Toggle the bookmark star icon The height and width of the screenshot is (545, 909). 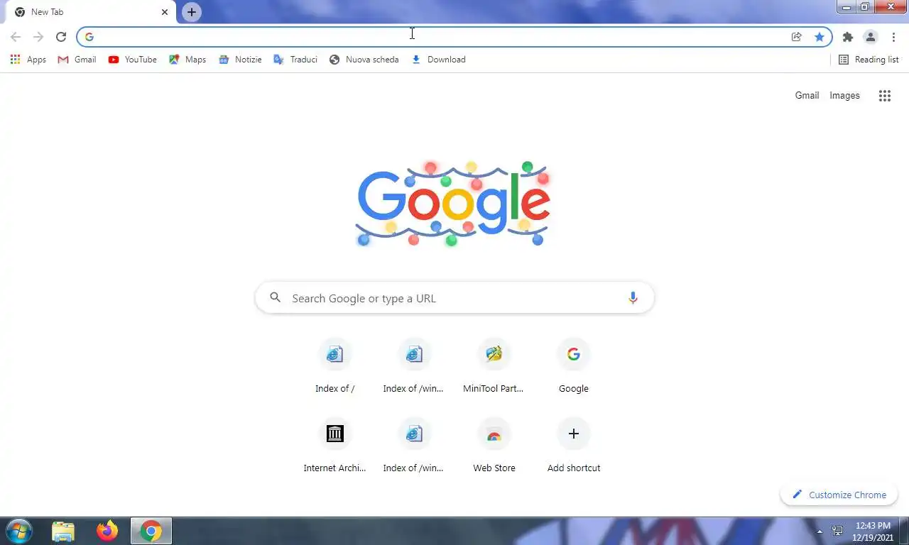click(x=820, y=37)
